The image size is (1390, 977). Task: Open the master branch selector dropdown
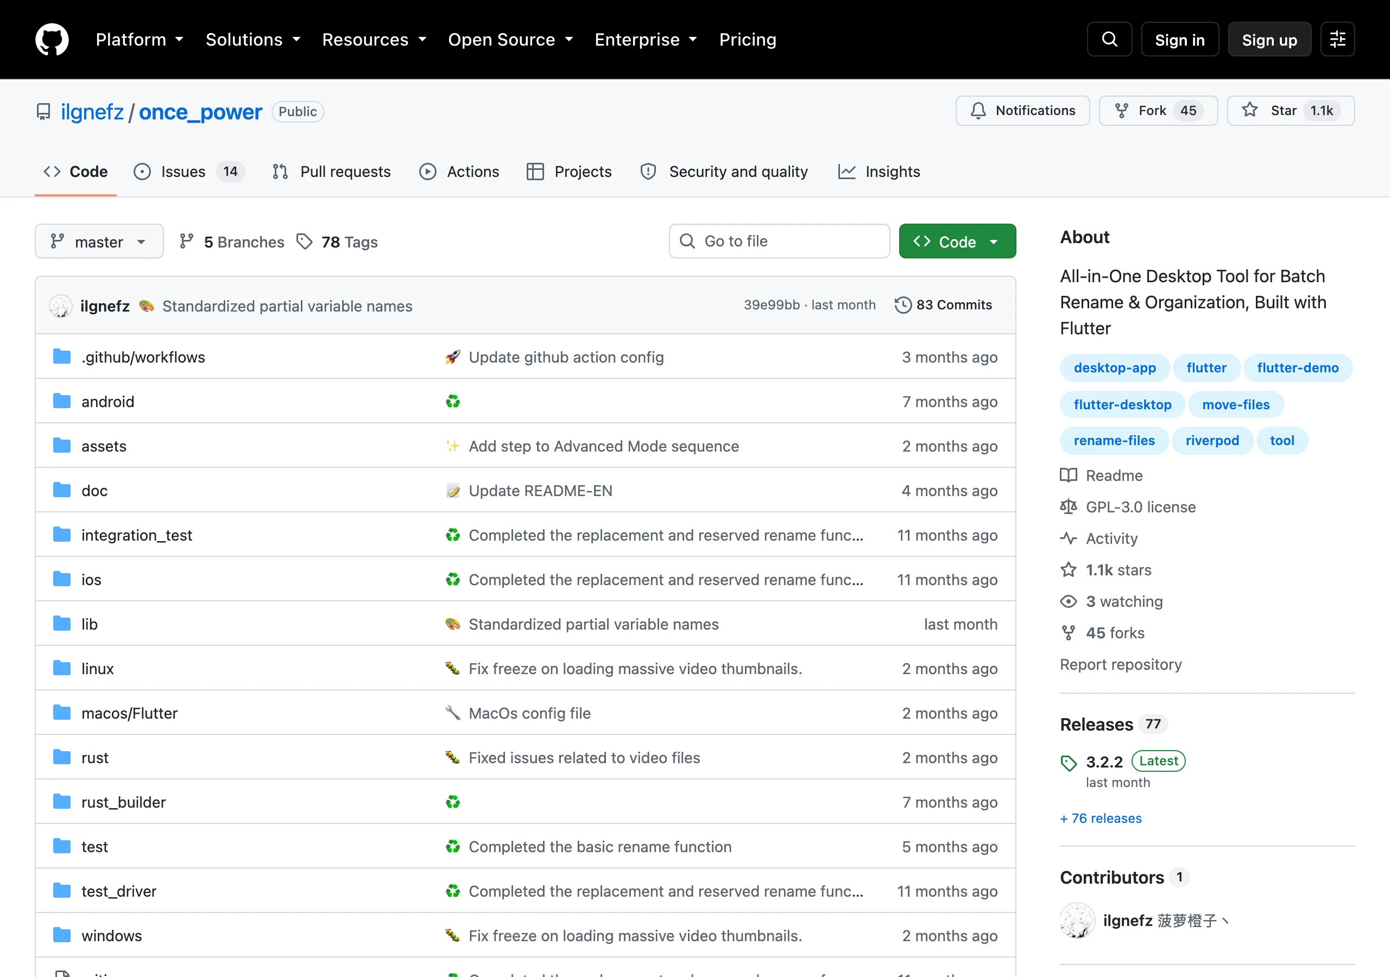coord(99,242)
